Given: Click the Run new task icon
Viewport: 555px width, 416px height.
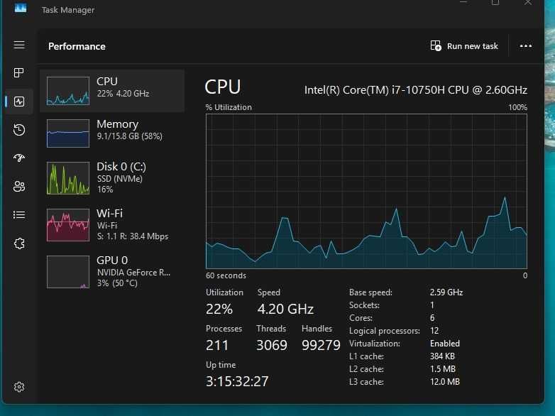Looking at the screenshot, I should [436, 46].
